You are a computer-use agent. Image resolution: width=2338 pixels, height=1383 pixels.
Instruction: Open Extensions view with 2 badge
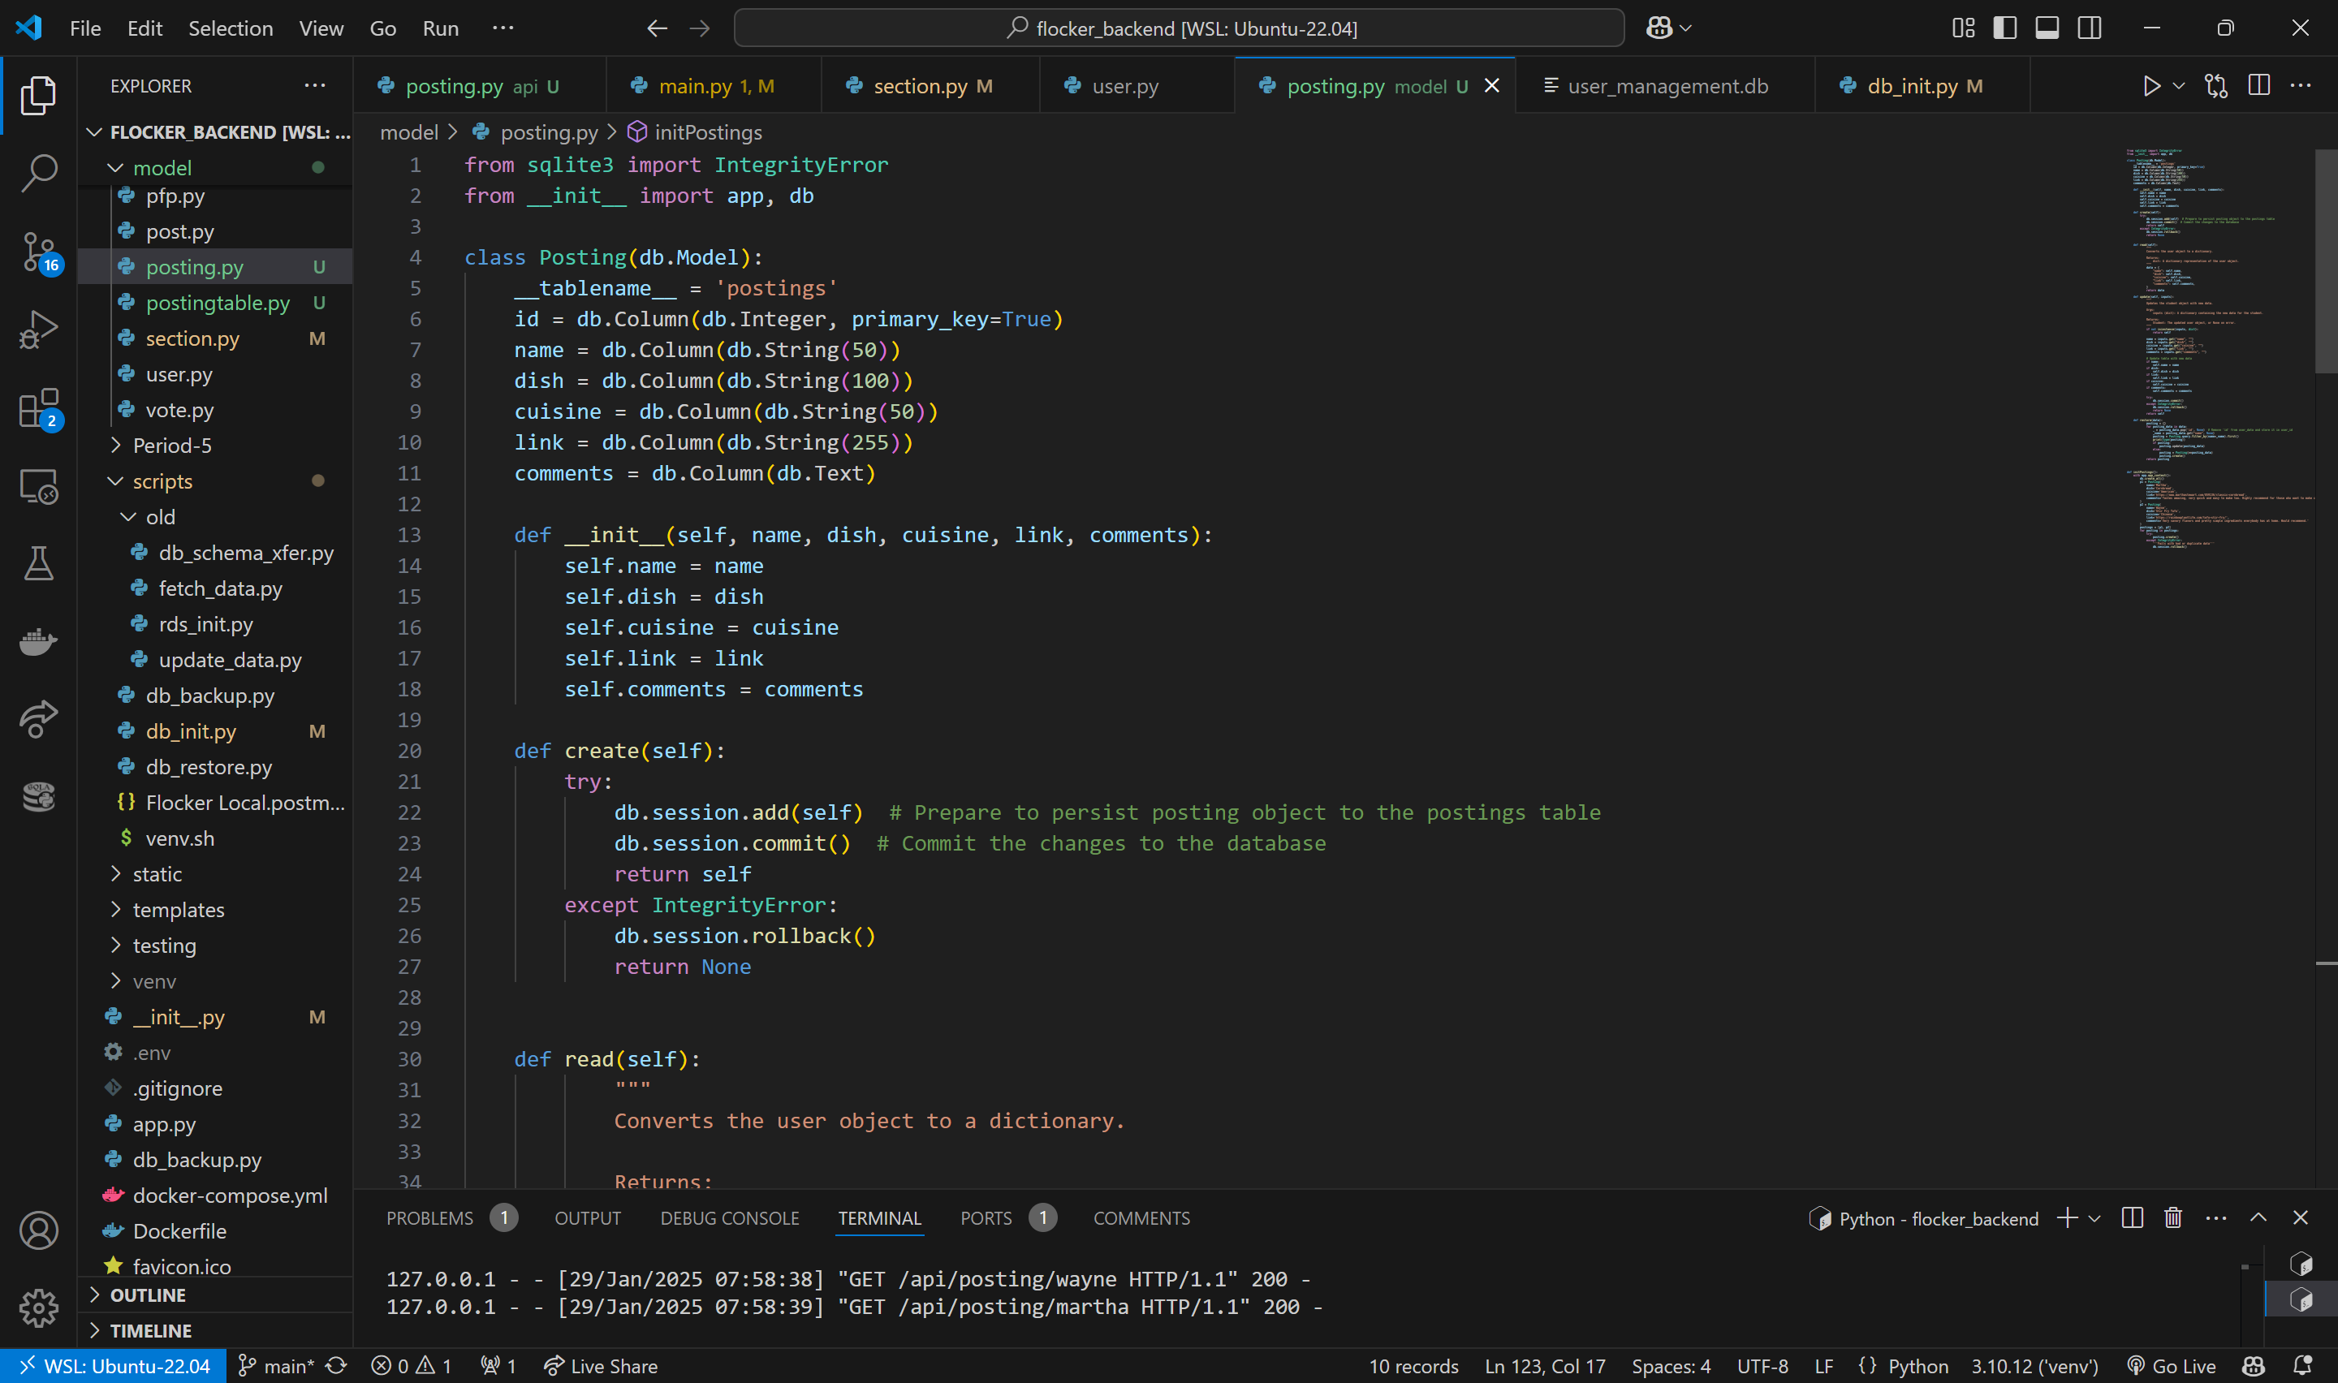click(x=38, y=408)
